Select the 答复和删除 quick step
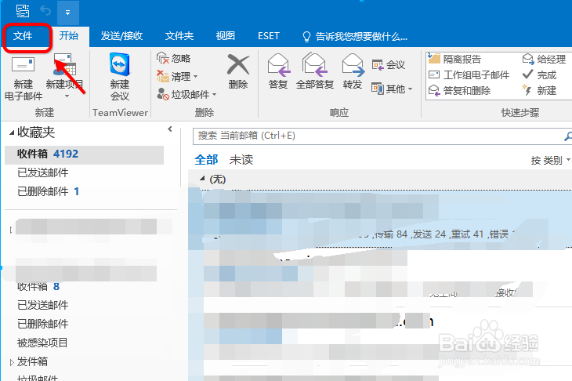572x381 pixels. pyautogui.click(x=459, y=90)
